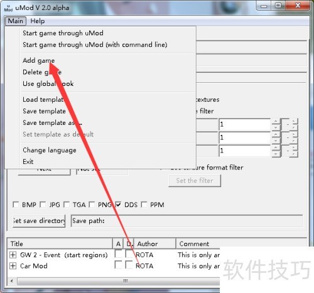Click first numeric field showing 1
314x293 pixels.
pyautogui.click(x=245, y=124)
